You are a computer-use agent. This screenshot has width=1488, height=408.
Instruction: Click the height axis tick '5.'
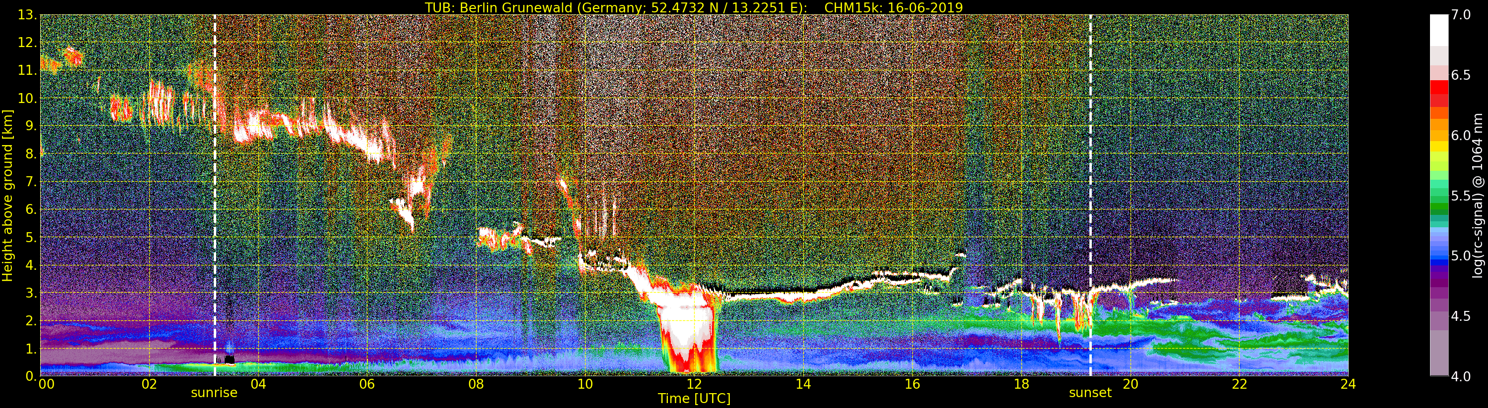coord(31,237)
